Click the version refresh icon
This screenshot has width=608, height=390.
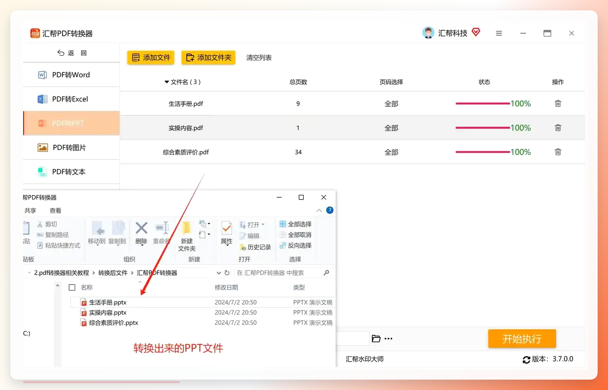pyautogui.click(x=526, y=360)
